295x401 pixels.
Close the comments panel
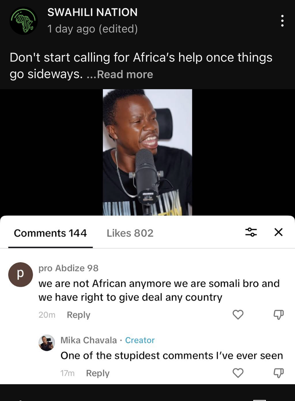(x=278, y=232)
